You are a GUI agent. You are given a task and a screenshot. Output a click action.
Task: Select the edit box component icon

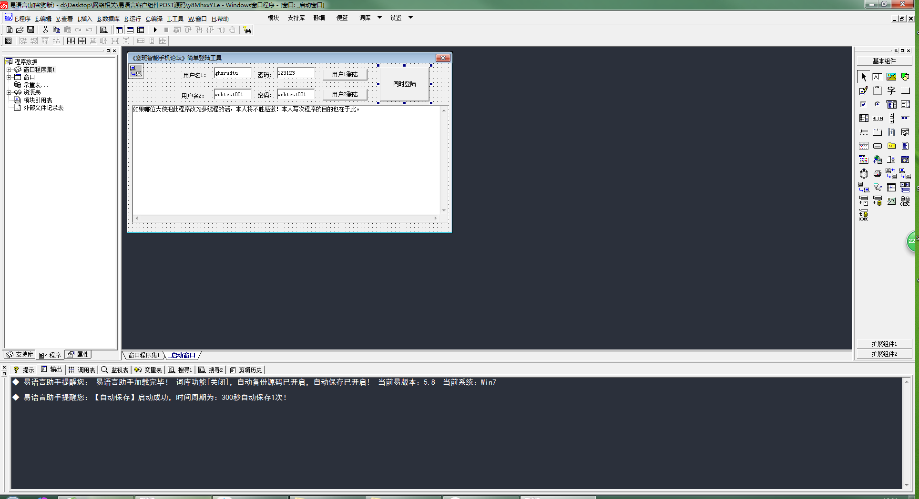[877, 77]
